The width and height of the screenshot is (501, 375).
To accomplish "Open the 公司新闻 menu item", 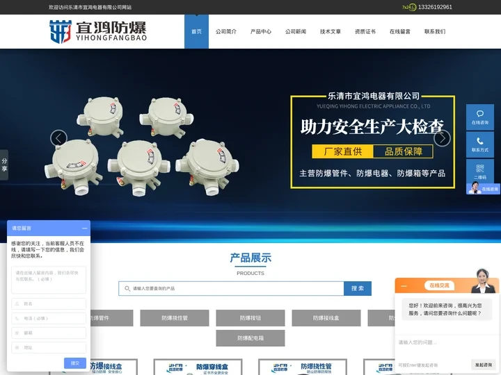I will tap(296, 31).
